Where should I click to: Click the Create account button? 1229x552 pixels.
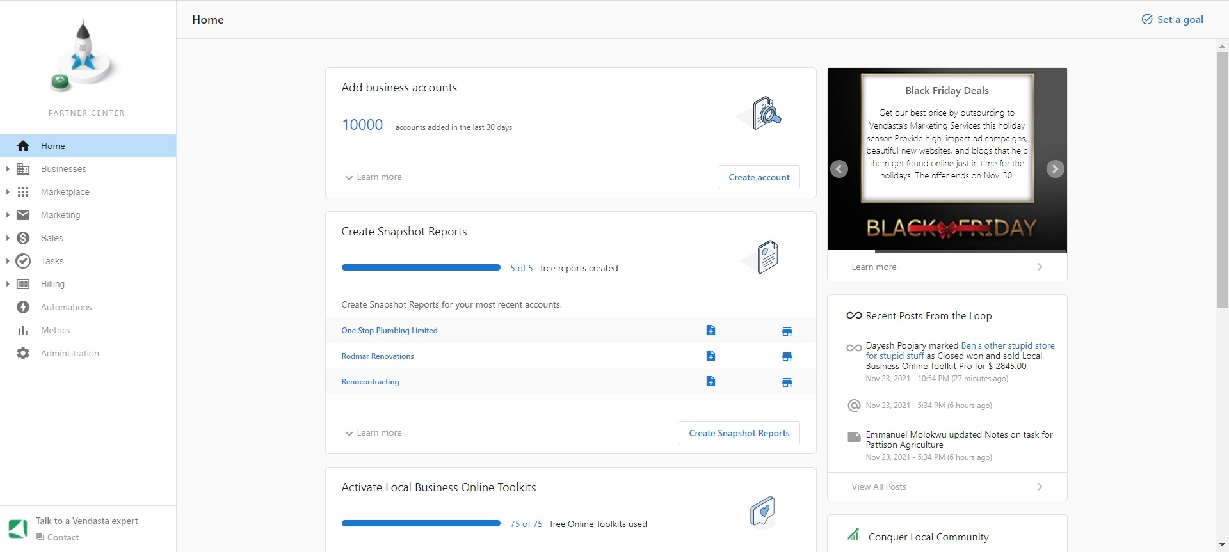759,177
